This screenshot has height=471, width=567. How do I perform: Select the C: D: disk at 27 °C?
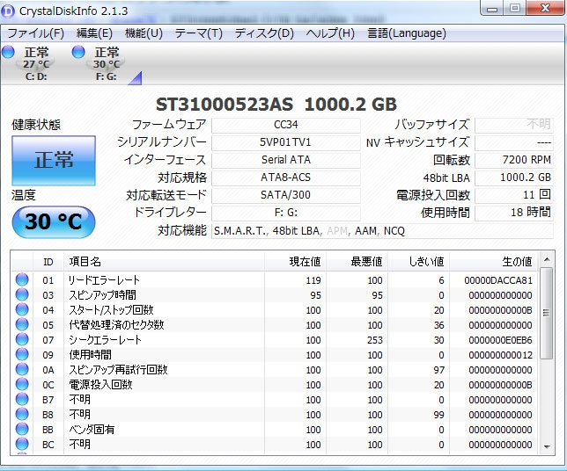(36, 63)
